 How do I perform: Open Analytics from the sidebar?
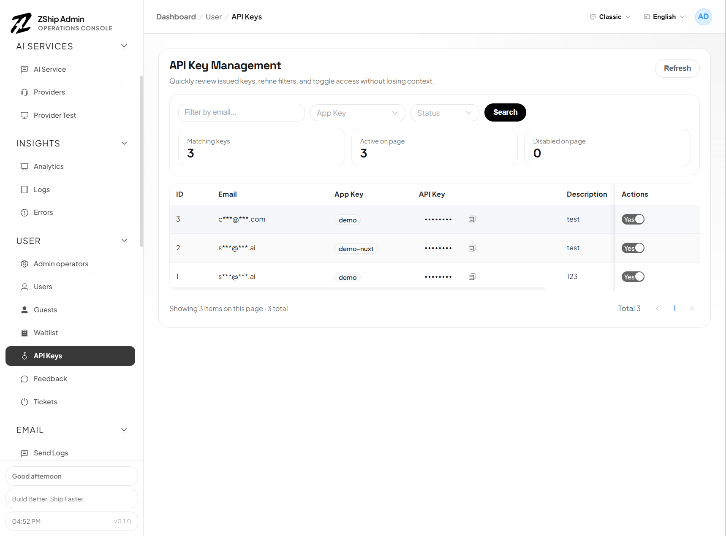click(48, 166)
